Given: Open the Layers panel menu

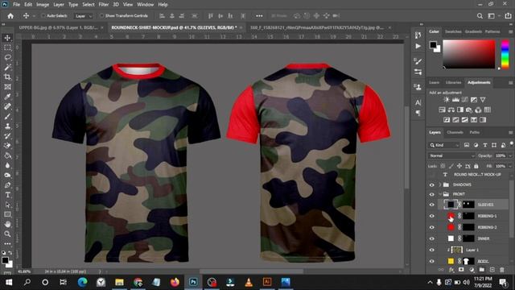Looking at the screenshot, I should 510,132.
